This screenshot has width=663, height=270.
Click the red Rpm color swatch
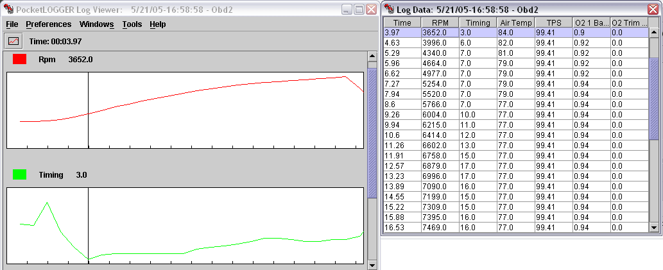coord(20,59)
